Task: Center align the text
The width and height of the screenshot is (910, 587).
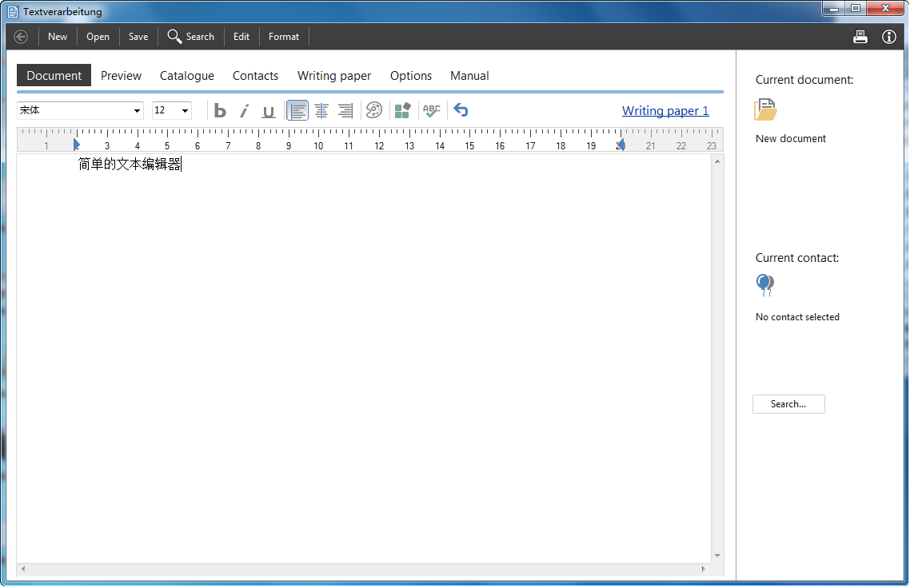Action: tap(321, 110)
